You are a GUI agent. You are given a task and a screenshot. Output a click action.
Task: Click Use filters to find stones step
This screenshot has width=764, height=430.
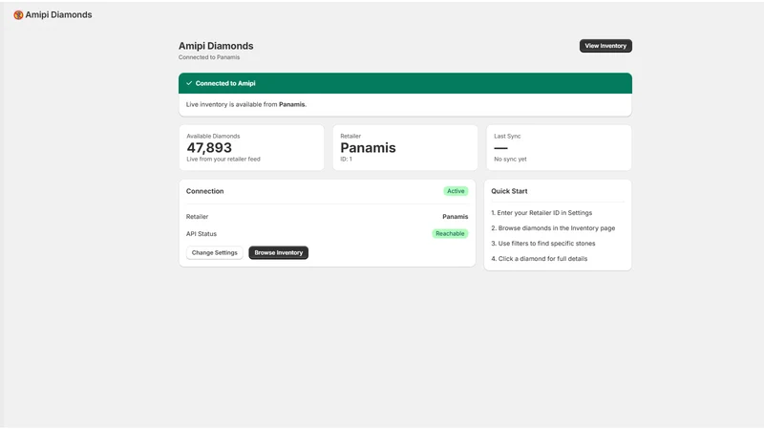click(542, 244)
